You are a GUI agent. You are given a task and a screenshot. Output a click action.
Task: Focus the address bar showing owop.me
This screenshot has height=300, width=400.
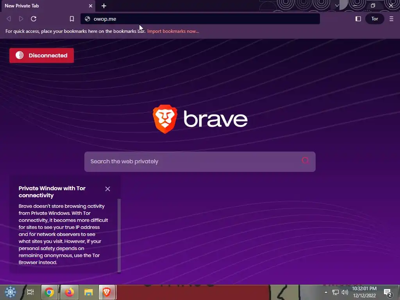[200, 19]
